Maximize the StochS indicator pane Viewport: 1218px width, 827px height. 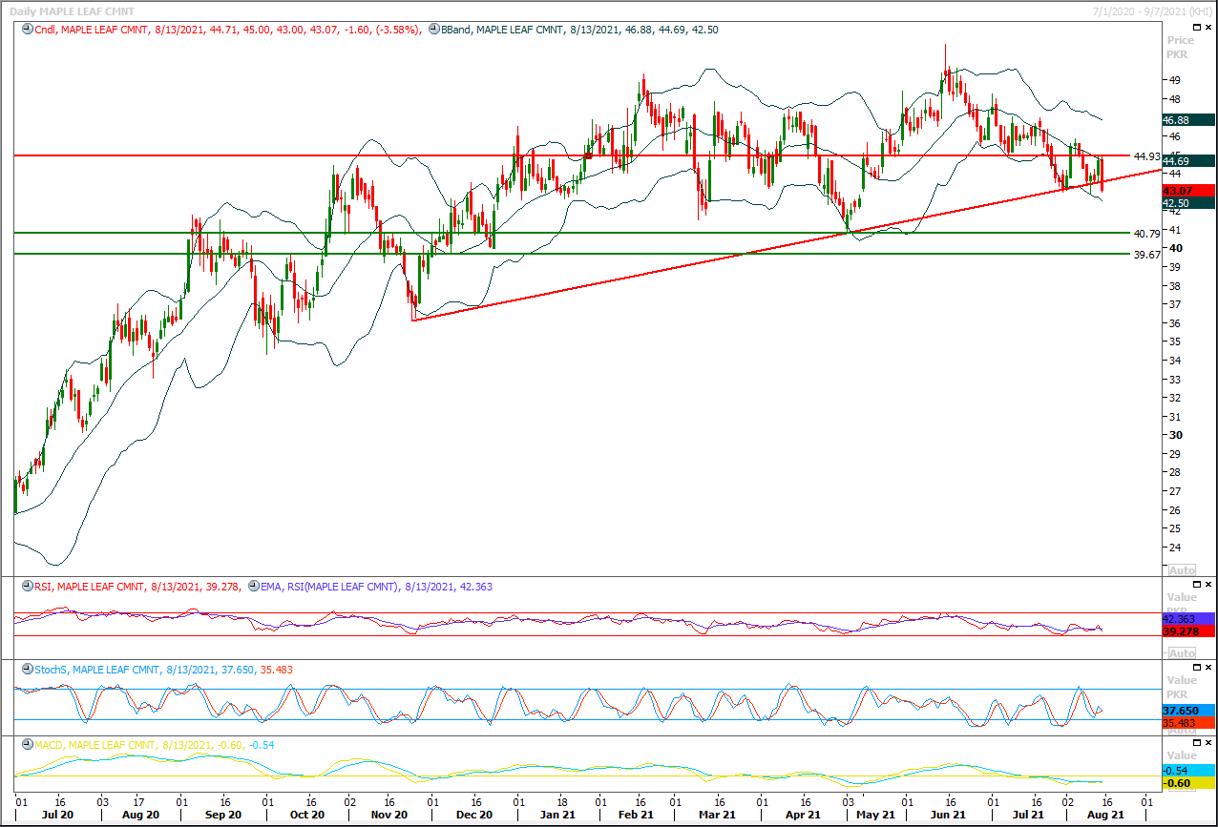pos(1195,668)
